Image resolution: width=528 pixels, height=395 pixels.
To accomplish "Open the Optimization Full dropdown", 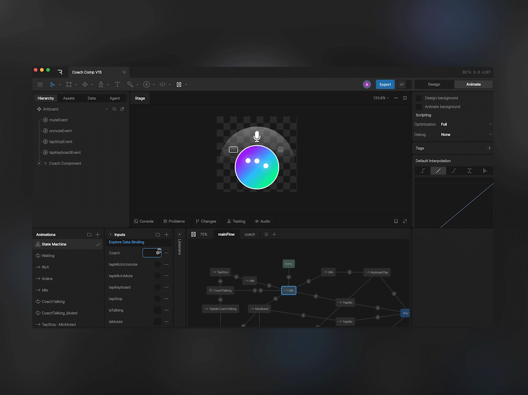I will pyautogui.click(x=466, y=124).
